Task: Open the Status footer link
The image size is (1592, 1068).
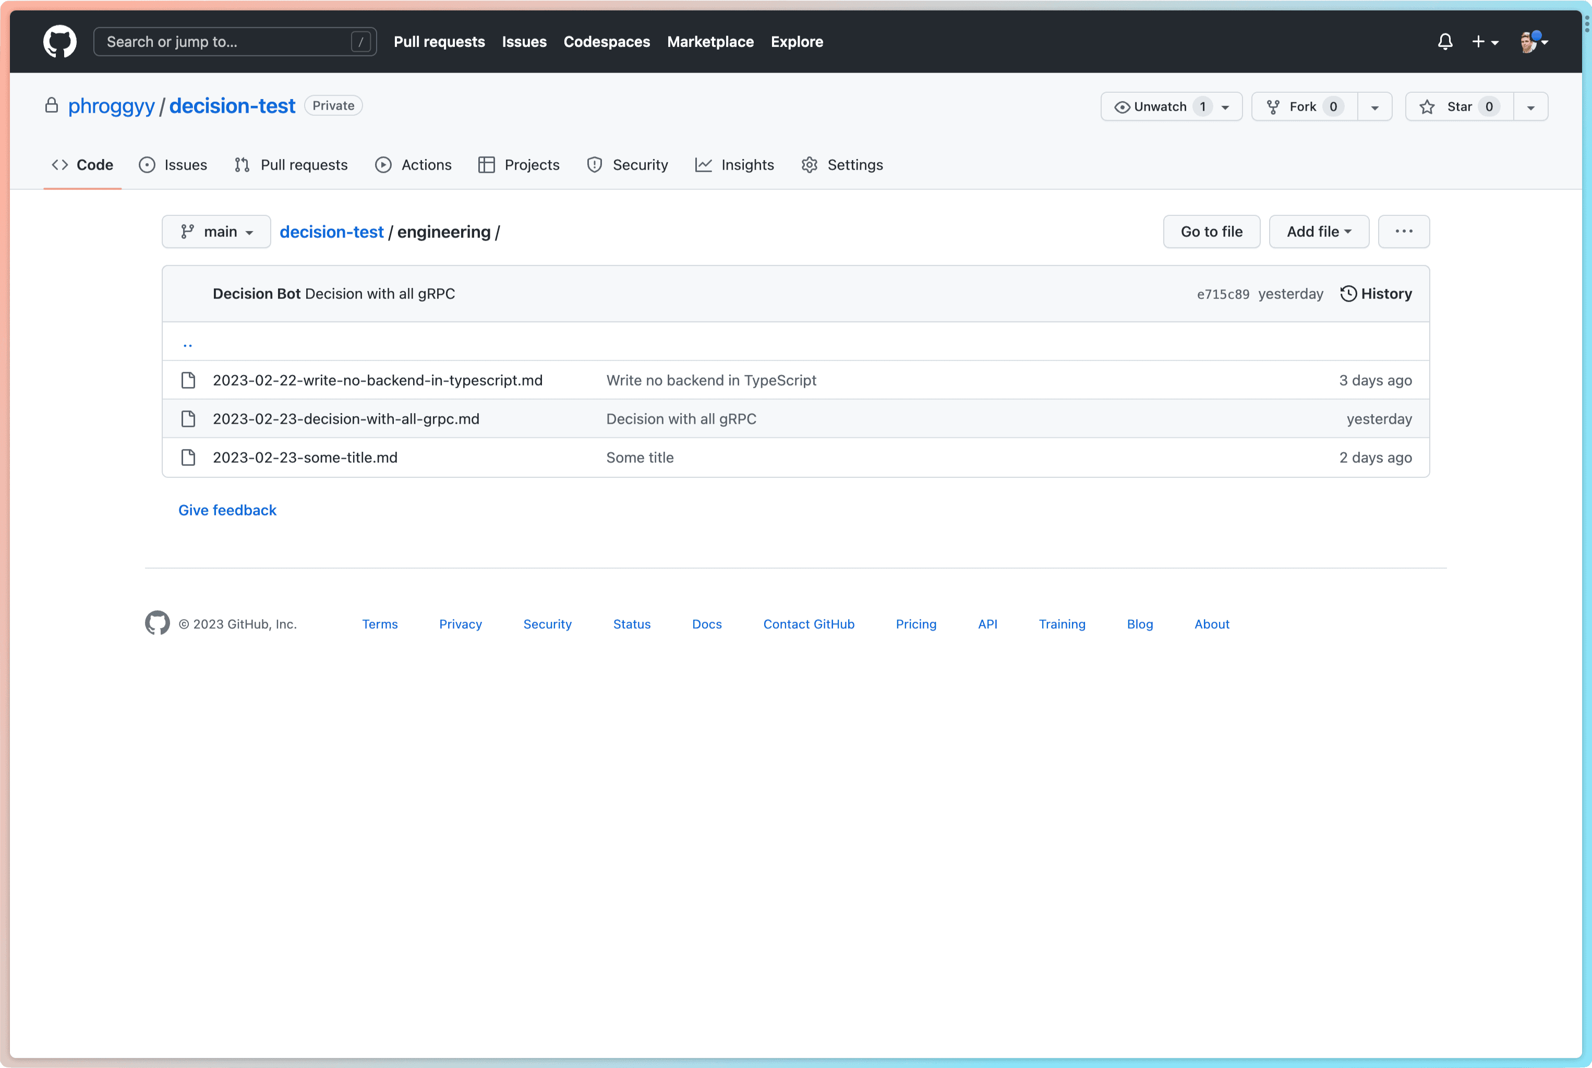Action: (x=632, y=624)
